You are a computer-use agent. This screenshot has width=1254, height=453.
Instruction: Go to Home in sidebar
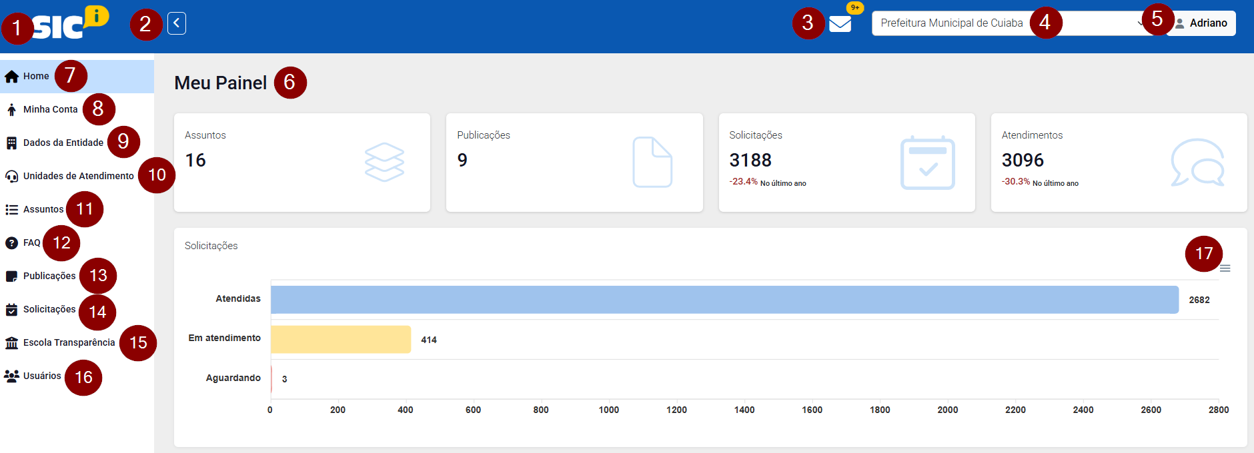tap(36, 76)
